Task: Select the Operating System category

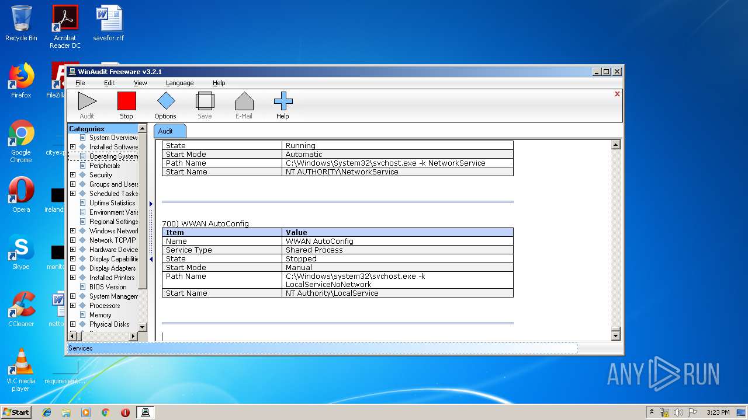Action: (113, 156)
